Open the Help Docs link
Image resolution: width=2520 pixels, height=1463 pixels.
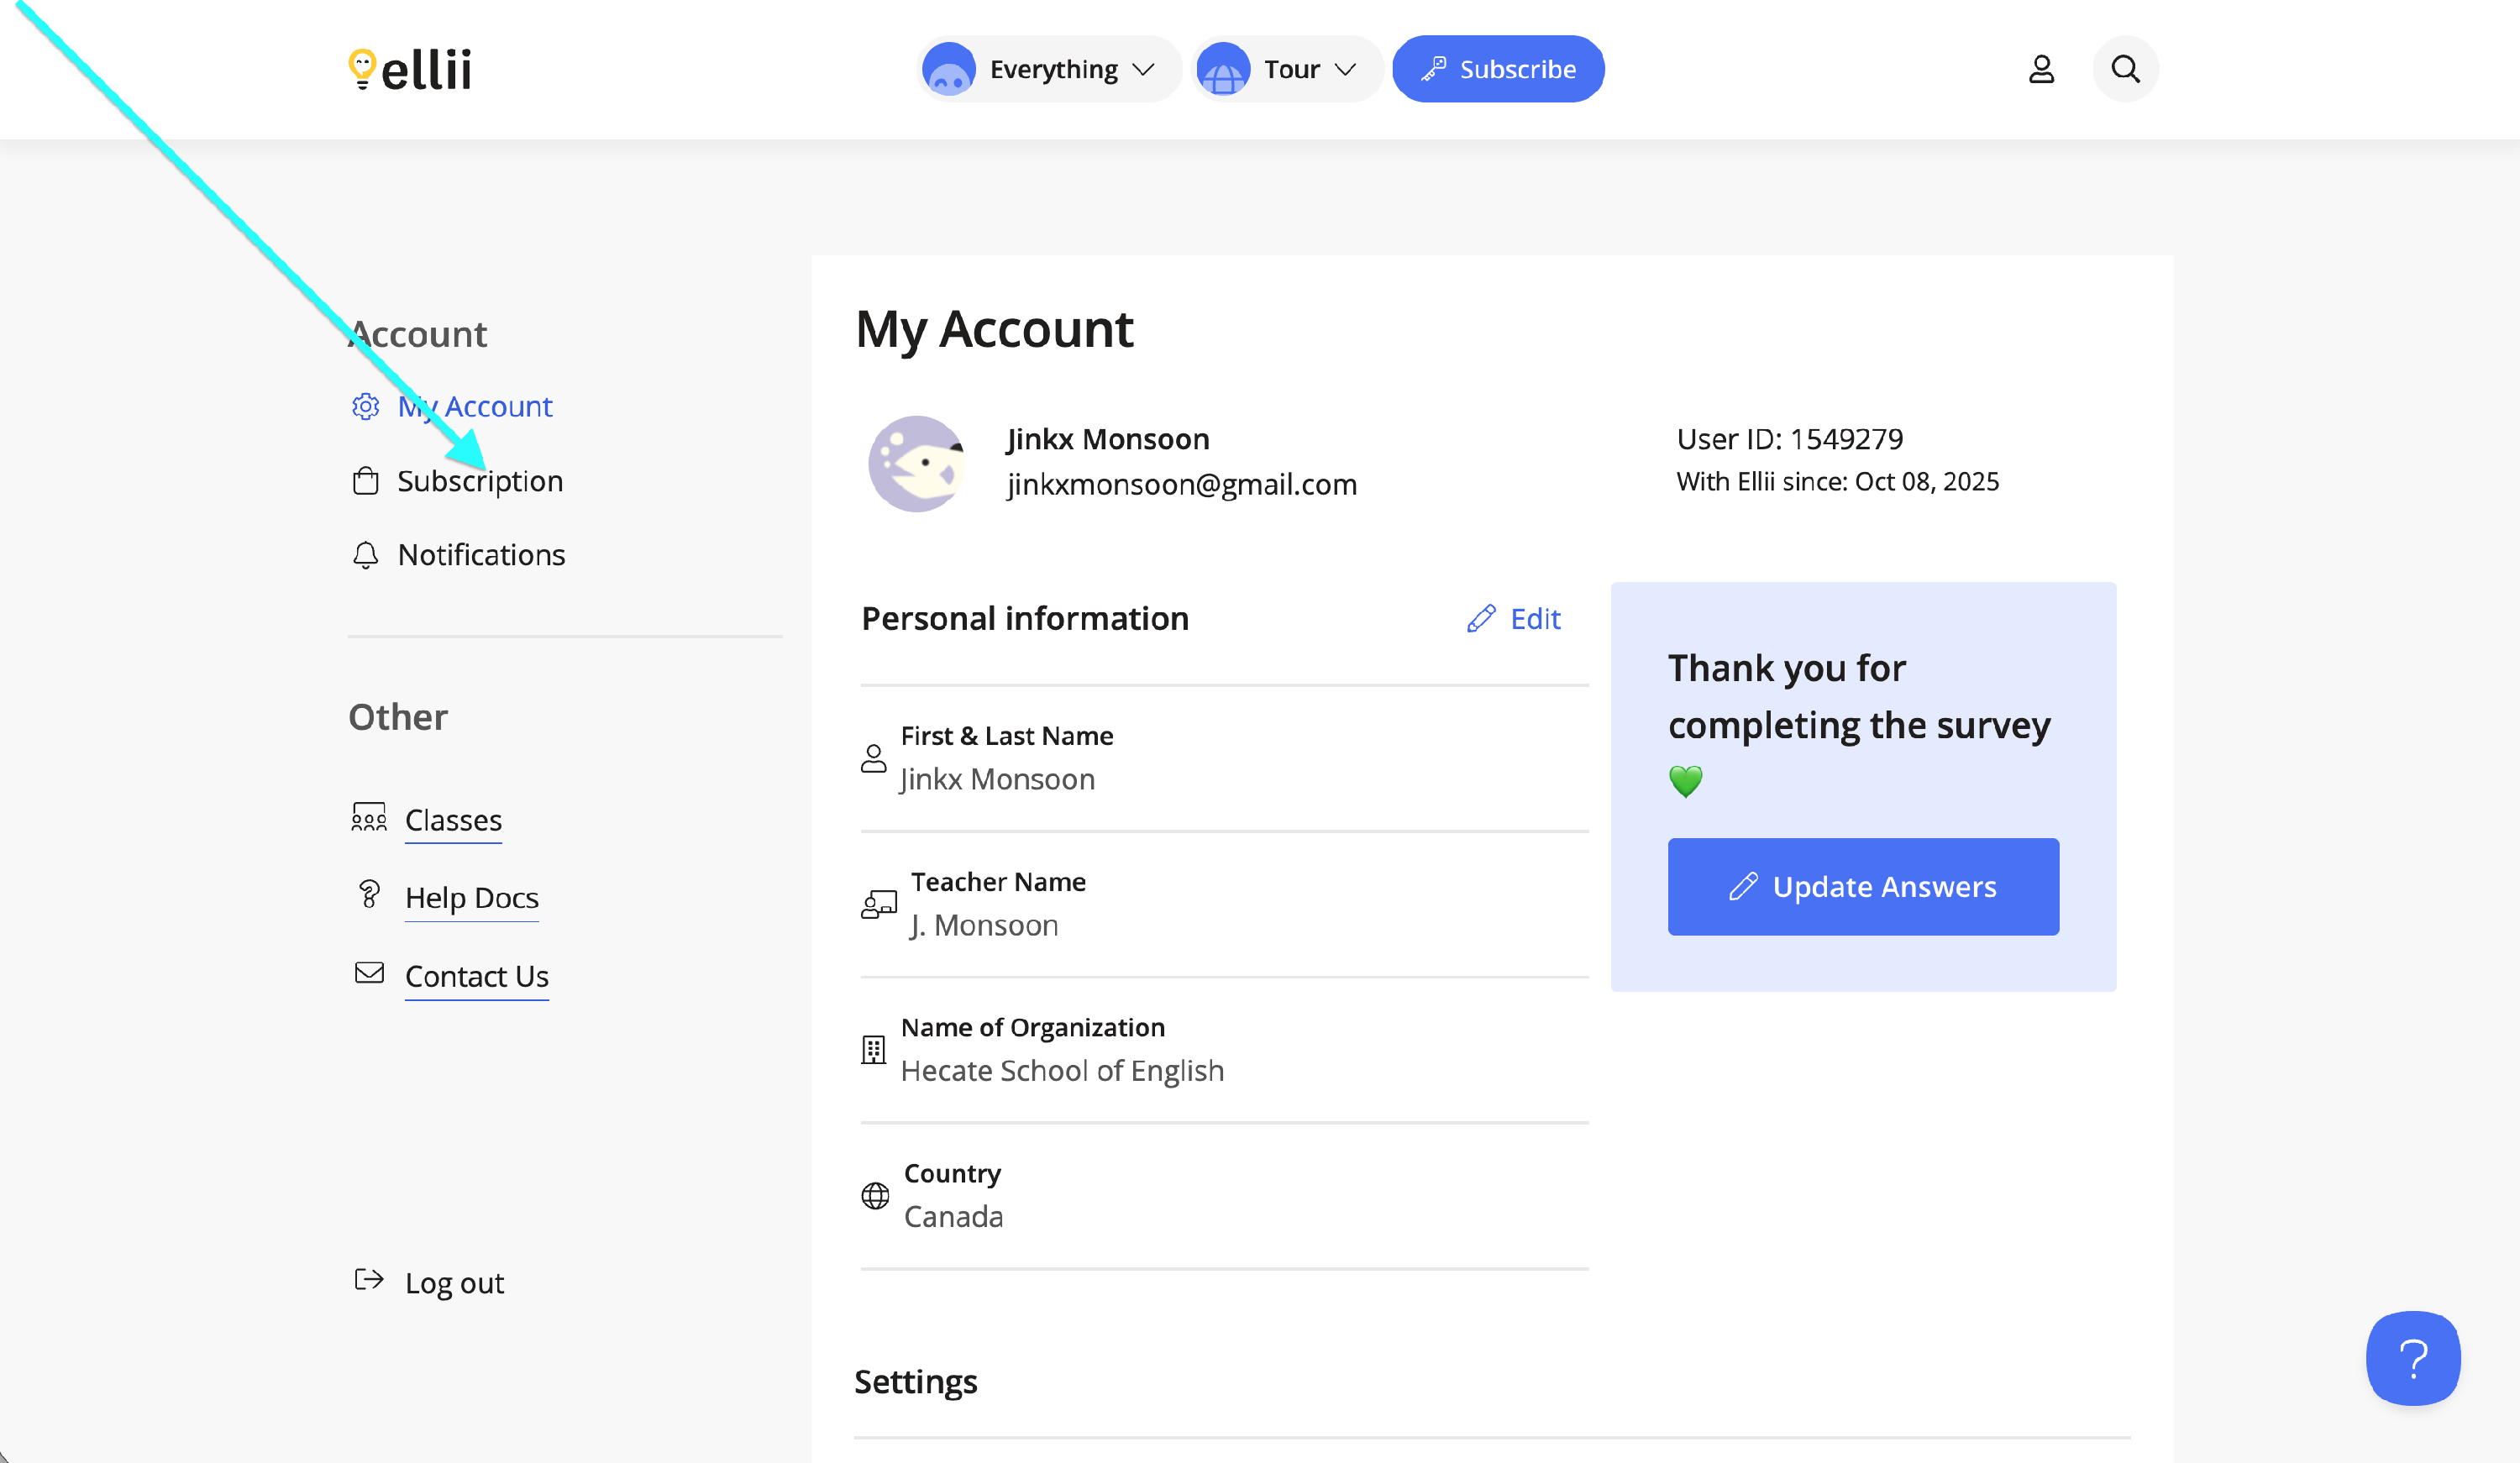471,898
